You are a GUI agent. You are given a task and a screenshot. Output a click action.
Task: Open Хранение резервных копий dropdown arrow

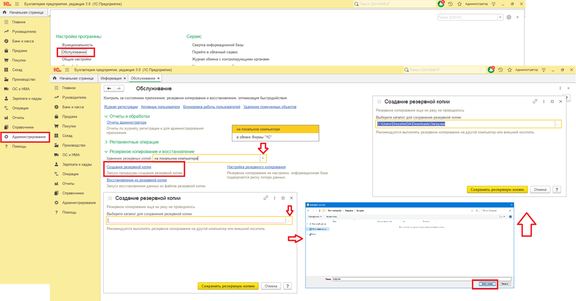tap(263, 158)
